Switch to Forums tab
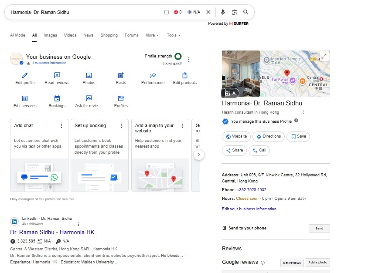 tap(132, 35)
